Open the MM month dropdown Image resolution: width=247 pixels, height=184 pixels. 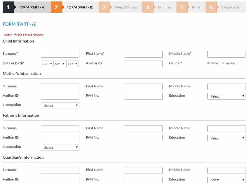[x=60, y=64]
